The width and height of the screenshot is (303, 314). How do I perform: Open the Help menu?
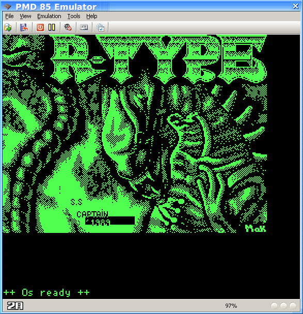tap(92, 16)
